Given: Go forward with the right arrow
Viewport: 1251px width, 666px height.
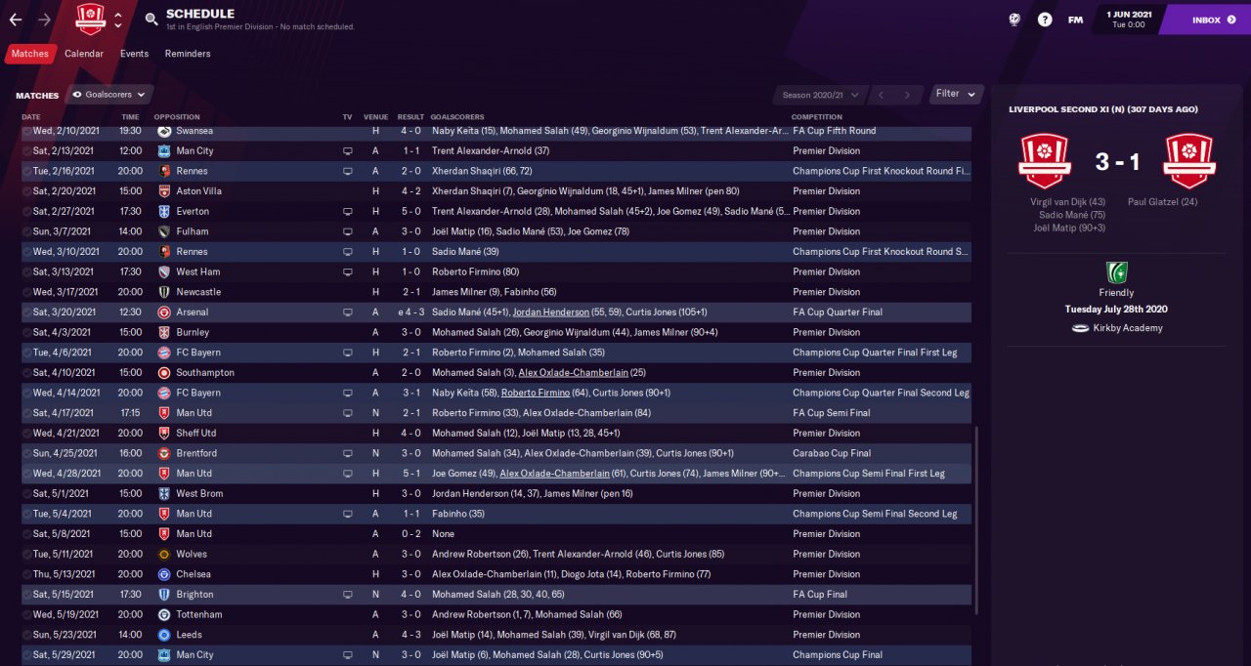Looking at the screenshot, I should click(x=44, y=19).
